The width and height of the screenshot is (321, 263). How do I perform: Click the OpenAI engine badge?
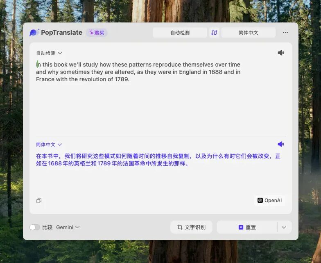pos(269,200)
